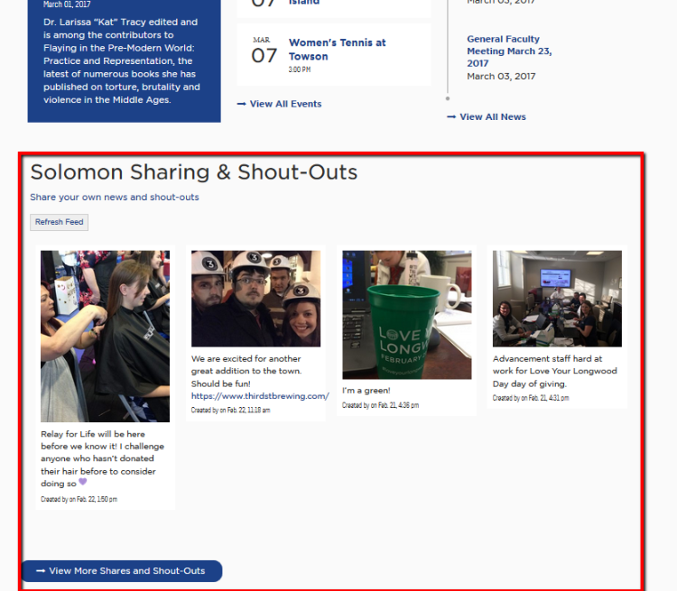Viewport: 677px width, 591px height.
Task: Open the hair donation haircut photo
Action: (105, 337)
